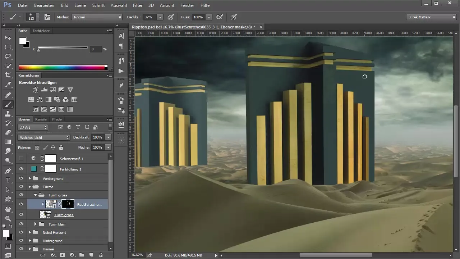Select the Horizontal Type tool

click(x=8, y=180)
